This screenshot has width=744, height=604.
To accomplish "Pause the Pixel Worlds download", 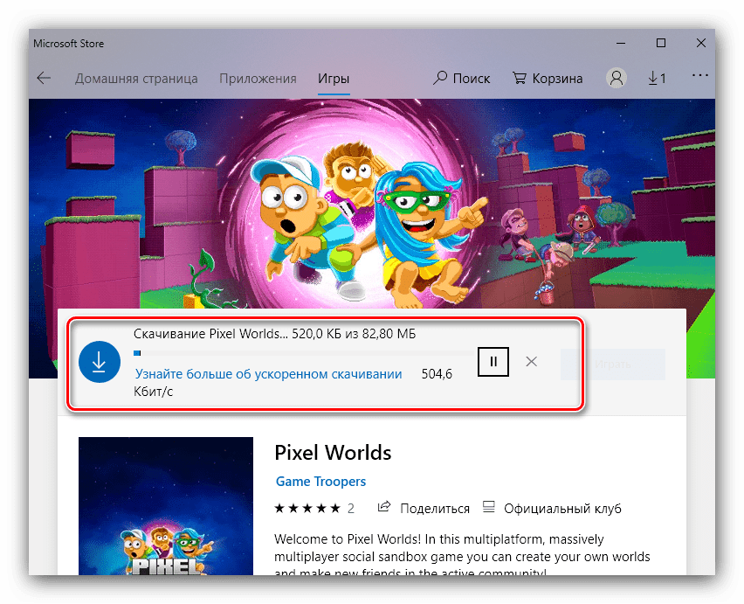I will pyautogui.click(x=493, y=362).
